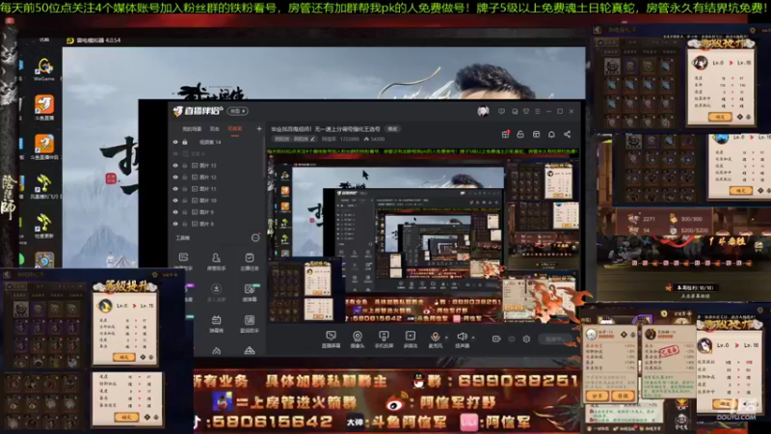Click the stream preview canvas

[423, 238]
